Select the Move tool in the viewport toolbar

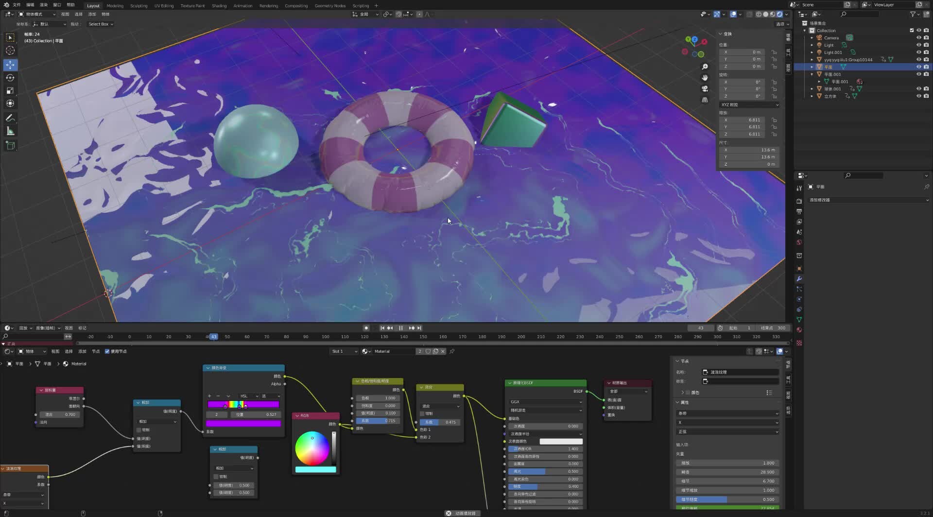point(10,65)
